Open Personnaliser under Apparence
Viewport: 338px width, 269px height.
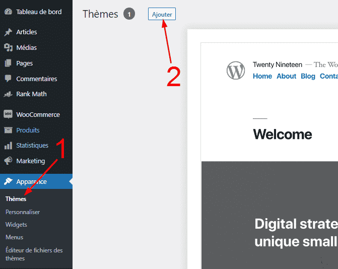pos(23,212)
